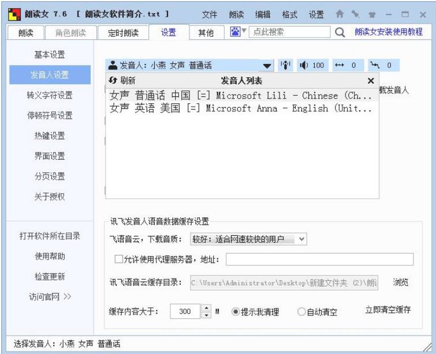The image size is (436, 354).
Task: Click the speed arrows icon
Action: [x=339, y=66]
